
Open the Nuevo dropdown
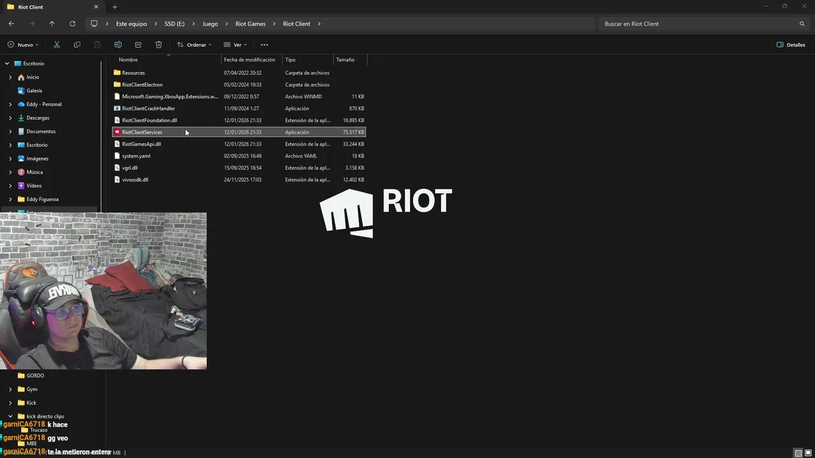click(23, 45)
